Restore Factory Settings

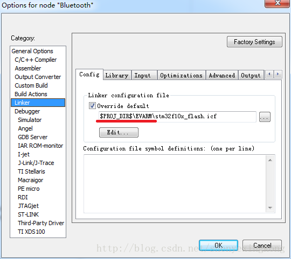coord(254,42)
